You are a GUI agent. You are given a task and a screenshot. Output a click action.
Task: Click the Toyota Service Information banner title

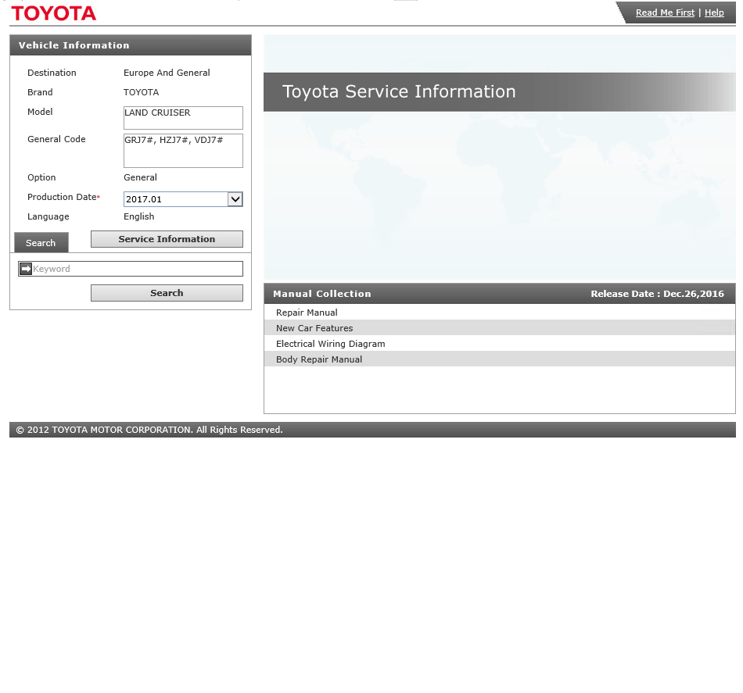click(399, 91)
